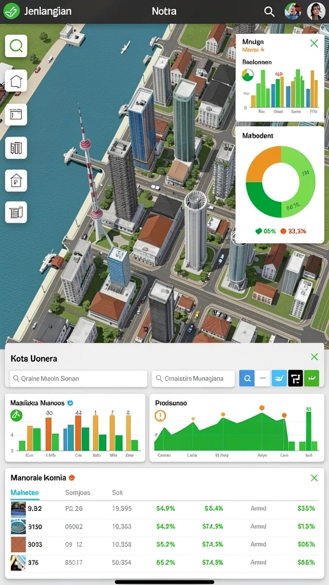
Task: Click the orange badge beside Manoraie komia
Action: (x=72, y=477)
